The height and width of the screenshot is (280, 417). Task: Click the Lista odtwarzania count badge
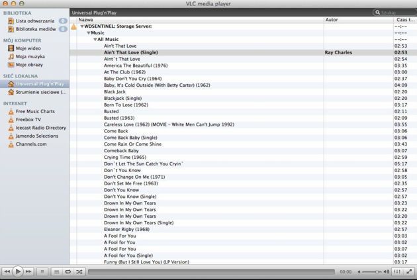point(63,21)
